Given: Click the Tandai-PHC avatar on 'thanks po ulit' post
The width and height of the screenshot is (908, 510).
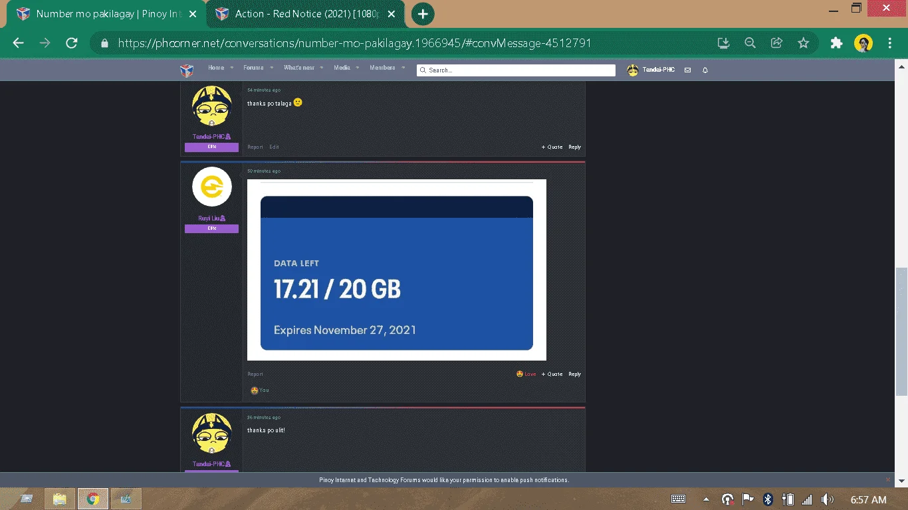Looking at the screenshot, I should (x=212, y=434).
